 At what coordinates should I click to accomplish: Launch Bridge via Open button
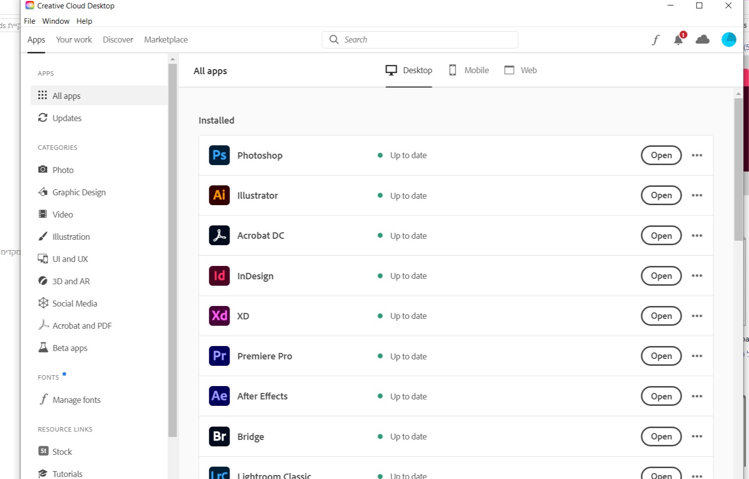[x=661, y=436]
